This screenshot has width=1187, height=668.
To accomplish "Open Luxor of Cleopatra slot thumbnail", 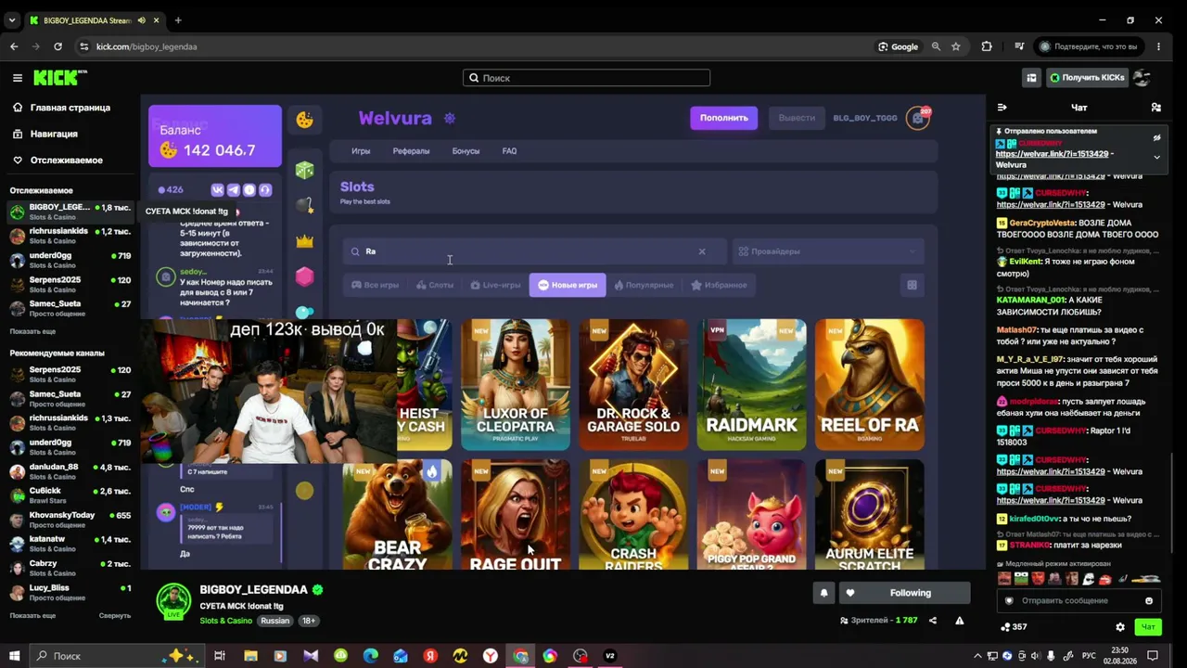I will [516, 384].
